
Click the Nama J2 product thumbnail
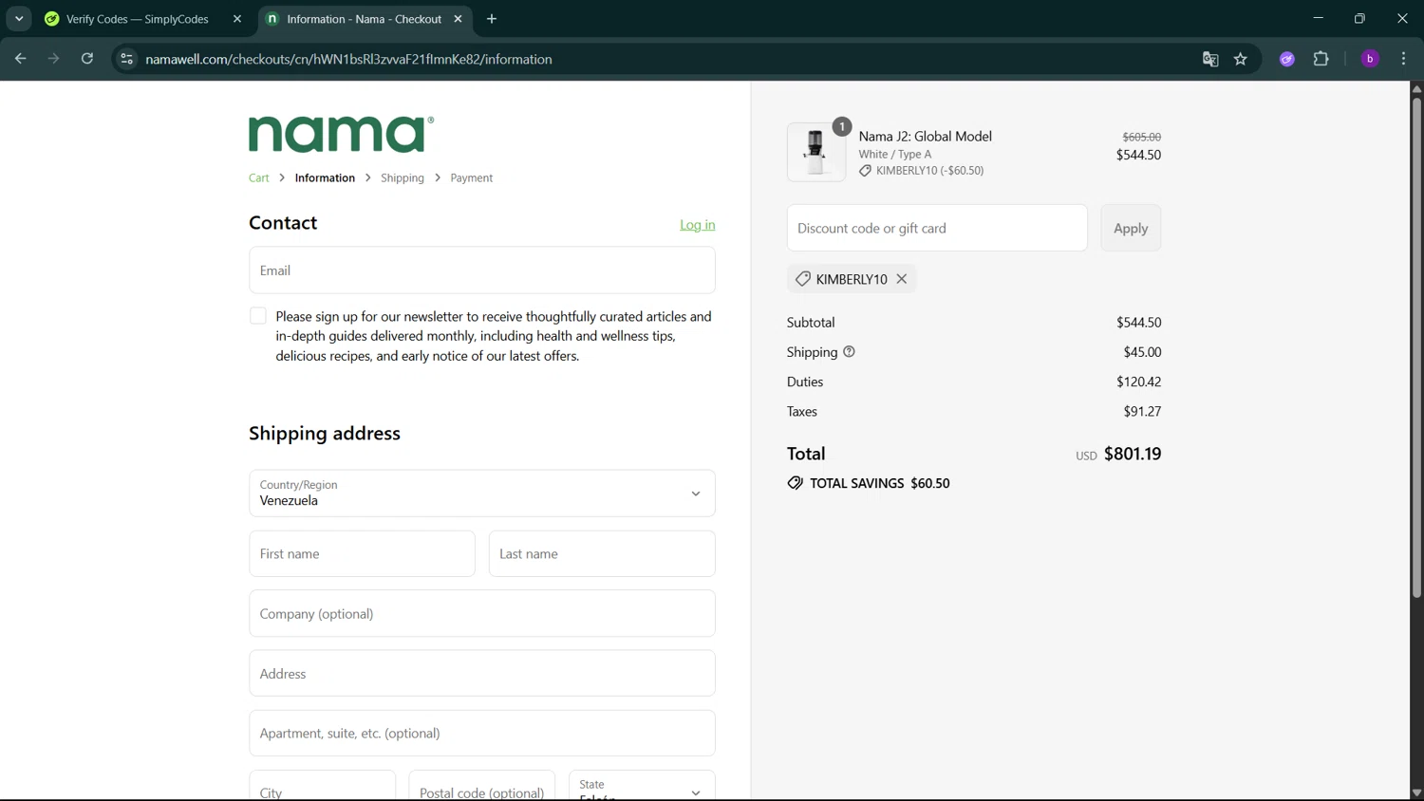pyautogui.click(x=816, y=152)
